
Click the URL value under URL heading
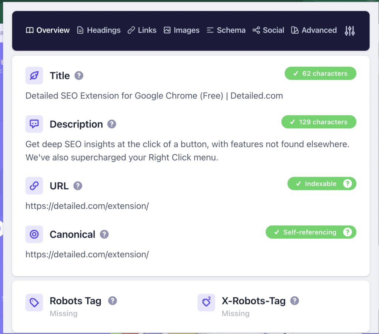pos(87,206)
